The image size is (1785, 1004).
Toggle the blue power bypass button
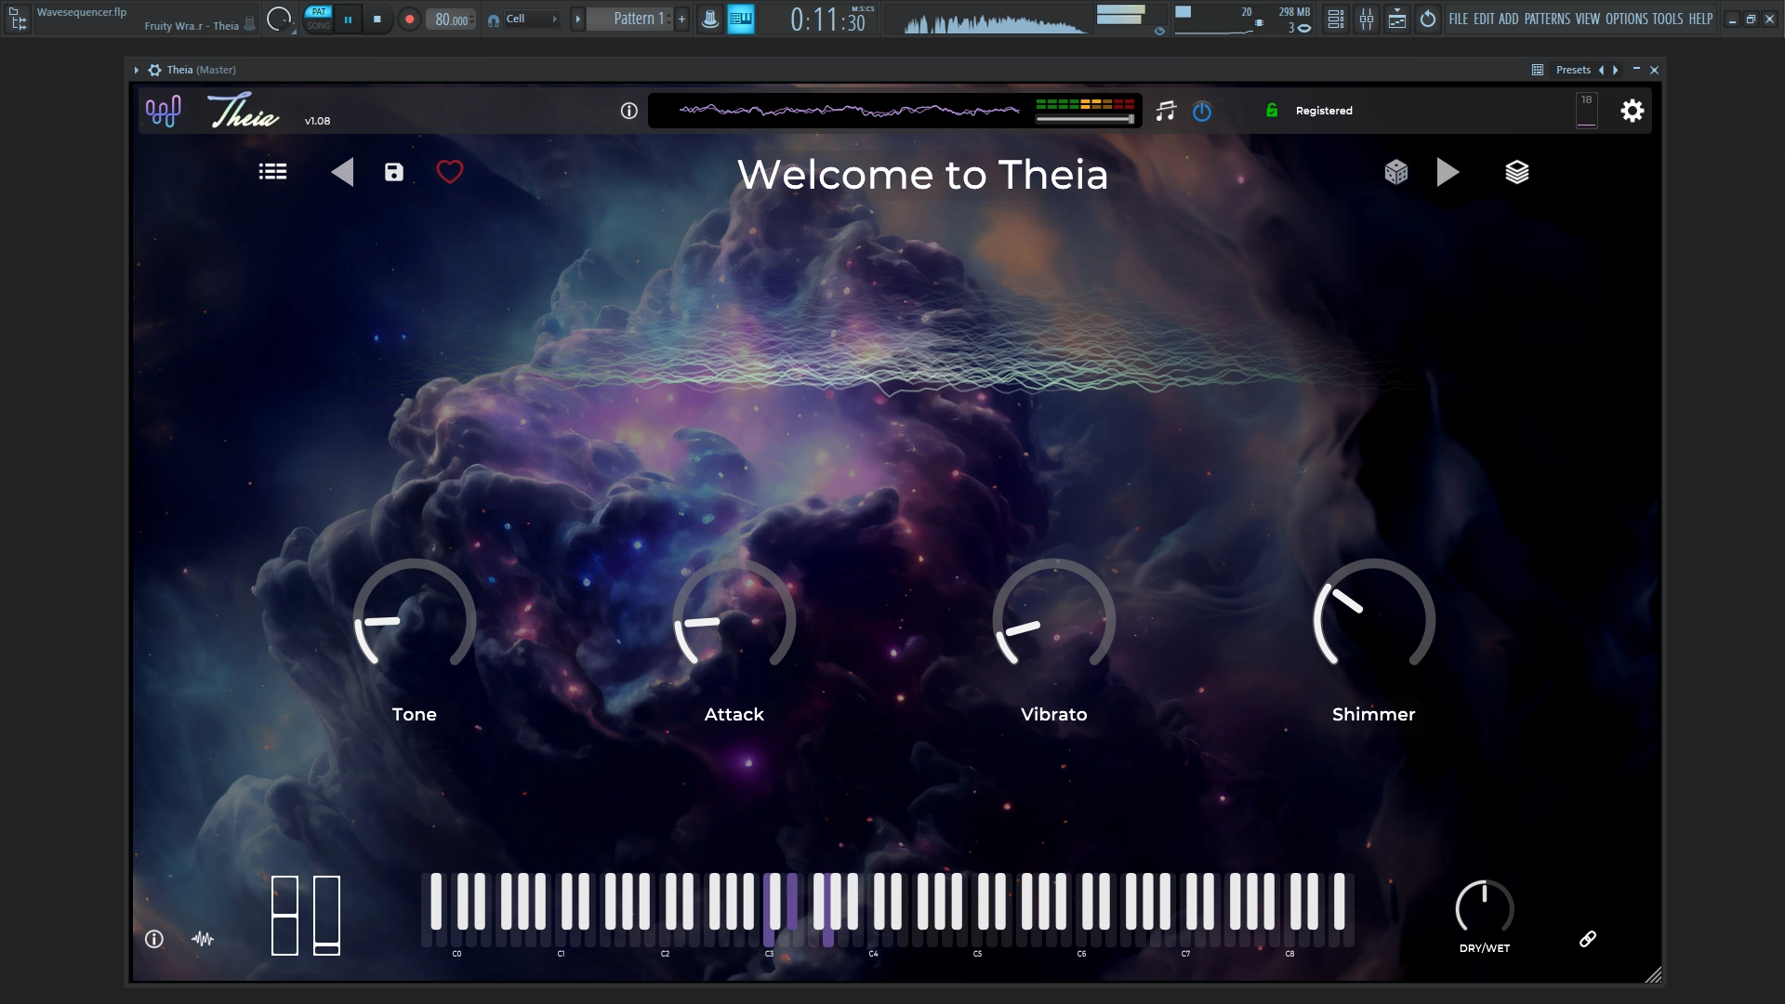[x=1202, y=112]
